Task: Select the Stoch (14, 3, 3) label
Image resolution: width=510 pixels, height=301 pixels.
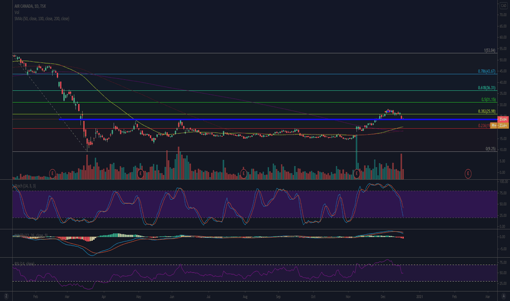Action: point(25,186)
